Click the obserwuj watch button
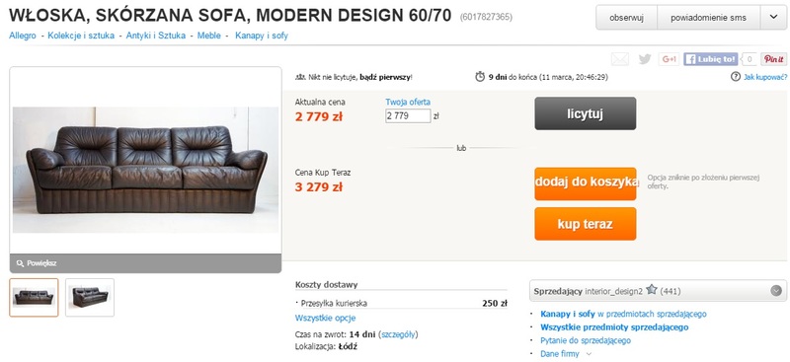Image resolution: width=790 pixels, height=362 pixels. [x=626, y=18]
